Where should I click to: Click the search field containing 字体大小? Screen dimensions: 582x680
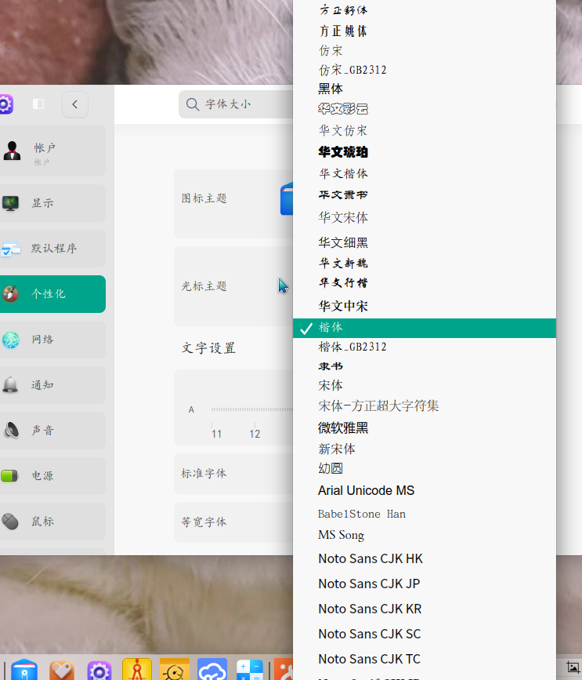coord(236,104)
